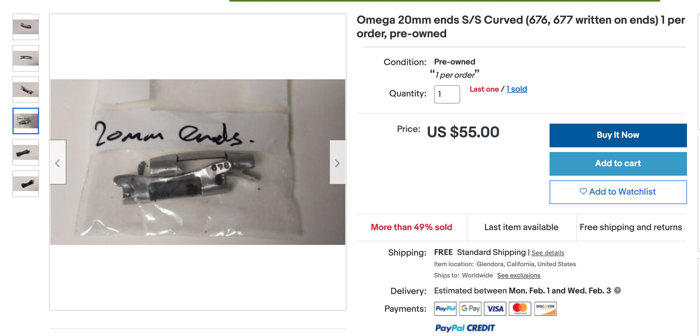The width and height of the screenshot is (700, 336).
Task: Click the Add to cart button
Action: [618, 164]
